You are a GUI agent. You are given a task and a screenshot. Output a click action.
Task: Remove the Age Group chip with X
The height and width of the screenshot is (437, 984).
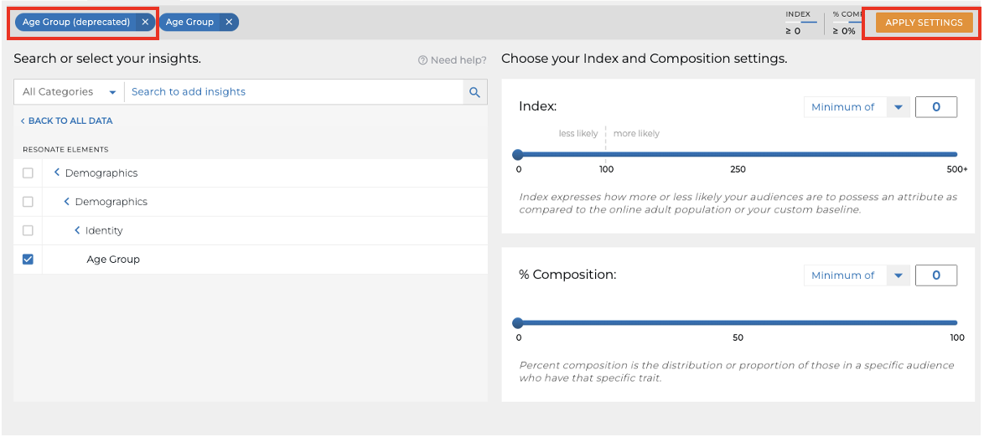[x=229, y=22]
